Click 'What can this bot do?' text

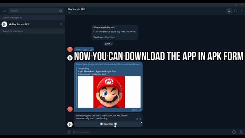(x=104, y=28)
